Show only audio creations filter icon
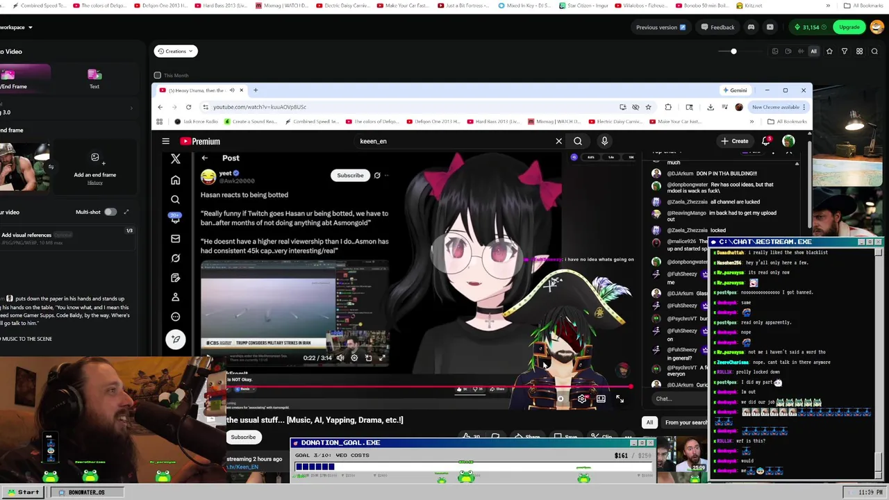This screenshot has width=889, height=500. coord(801,51)
